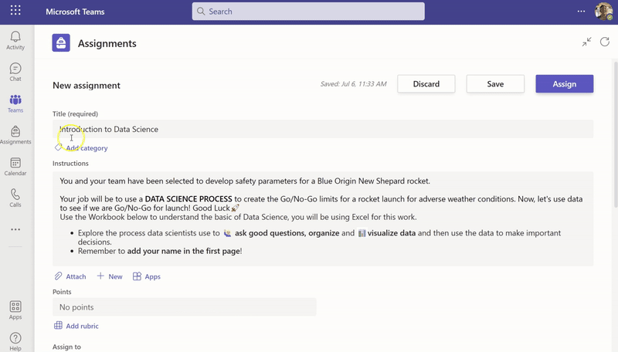
Task: Open Calls in the left rail
Action: pos(15,198)
